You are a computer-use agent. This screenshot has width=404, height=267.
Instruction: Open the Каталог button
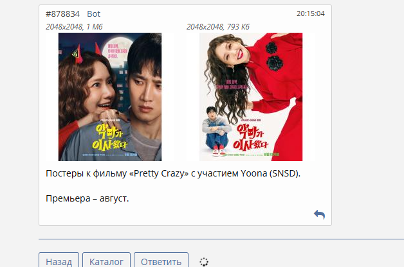pyautogui.click(x=106, y=261)
